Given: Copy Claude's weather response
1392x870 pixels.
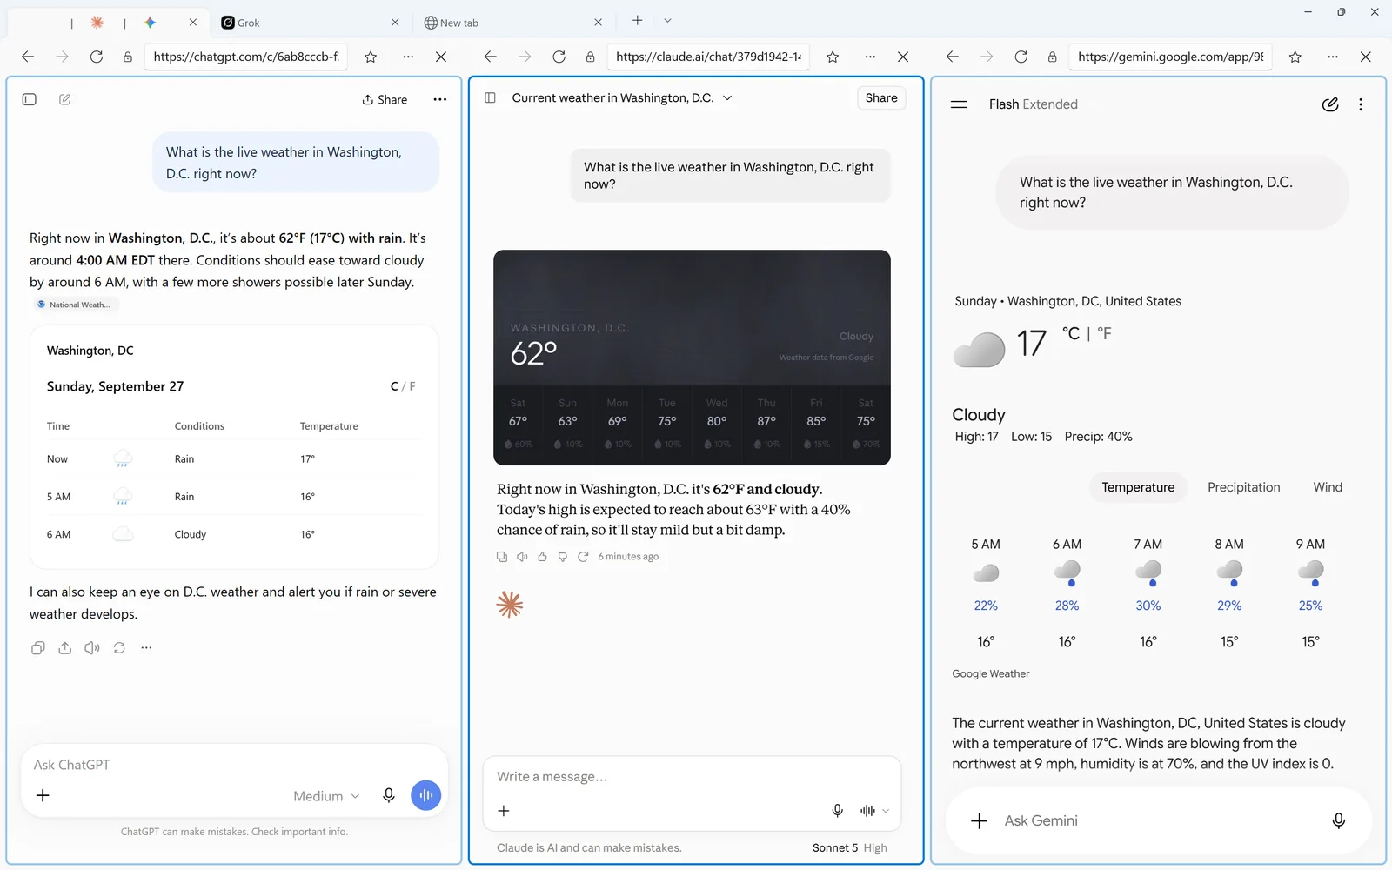Looking at the screenshot, I should click(502, 557).
